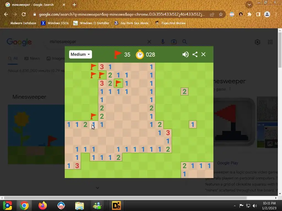Open the Windows ISOs bookmark
The height and width of the screenshot is (211, 282).
pos(55,23)
